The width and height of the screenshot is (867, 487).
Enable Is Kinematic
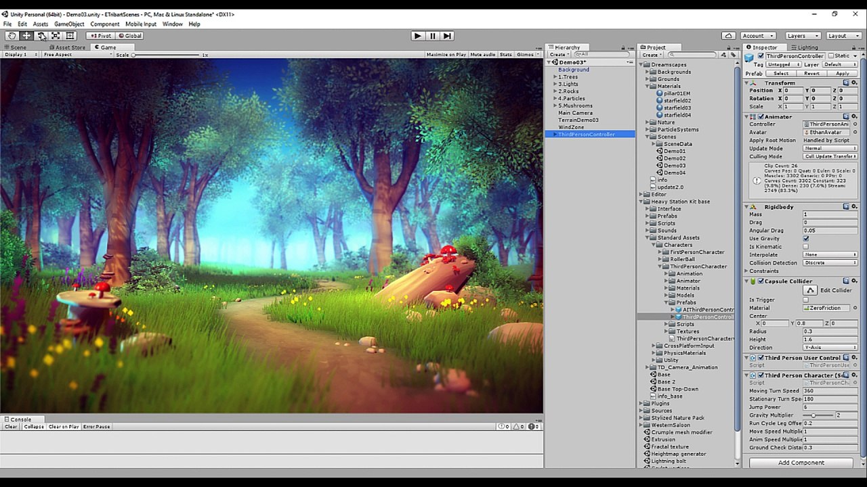(x=806, y=247)
